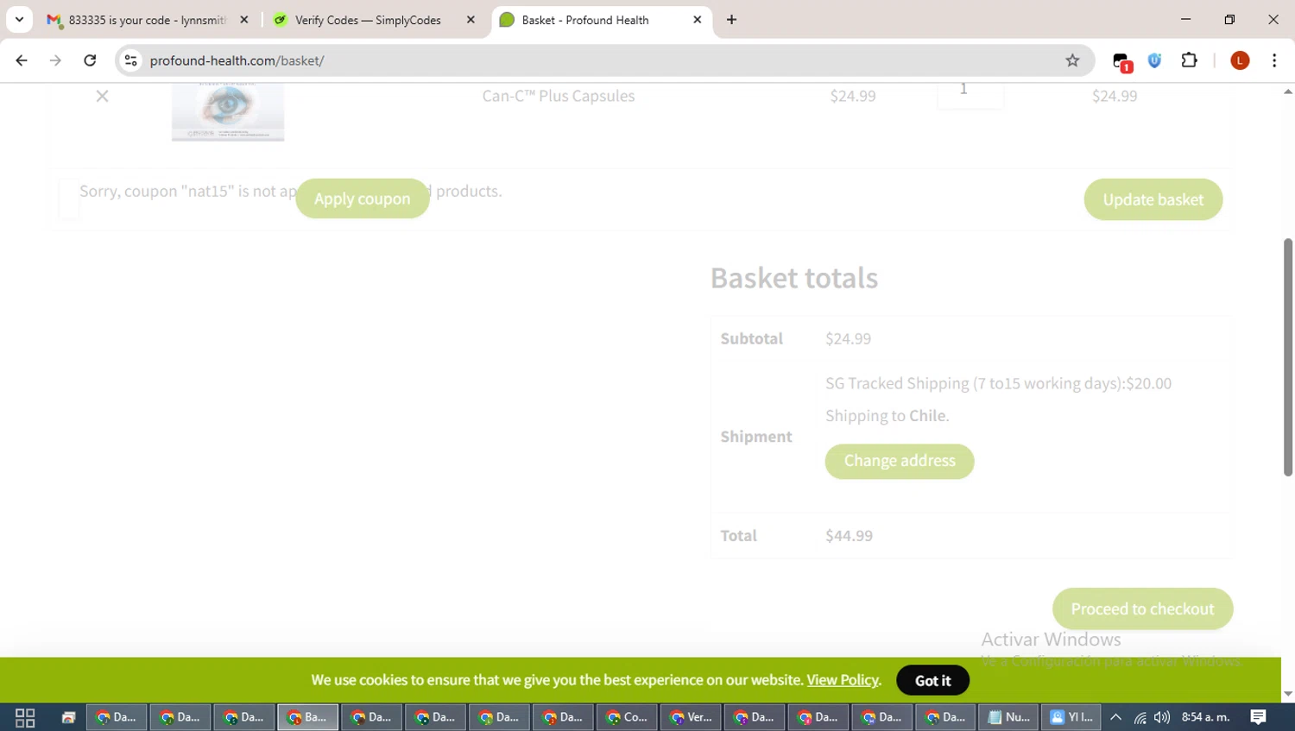
Task: Open the Windows notification center
Action: click(x=1259, y=717)
